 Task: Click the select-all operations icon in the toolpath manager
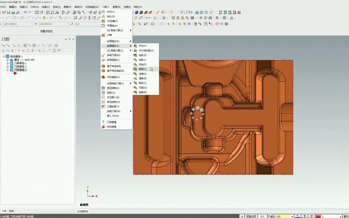coord(3,45)
